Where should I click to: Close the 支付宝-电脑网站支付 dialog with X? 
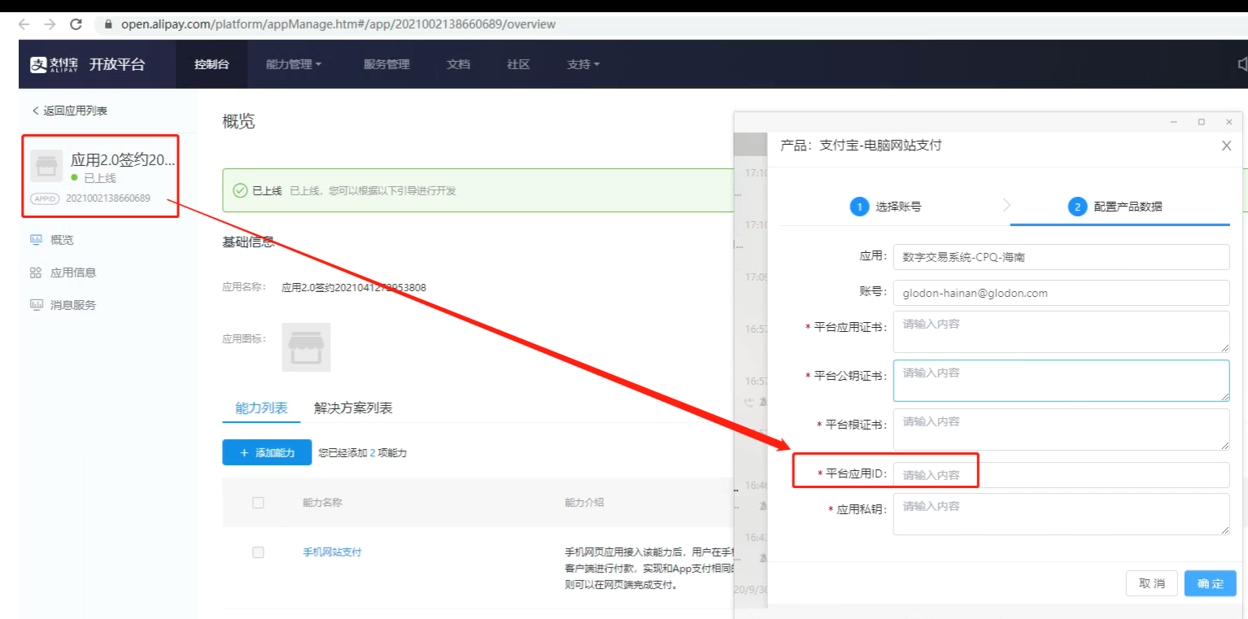(x=1226, y=146)
